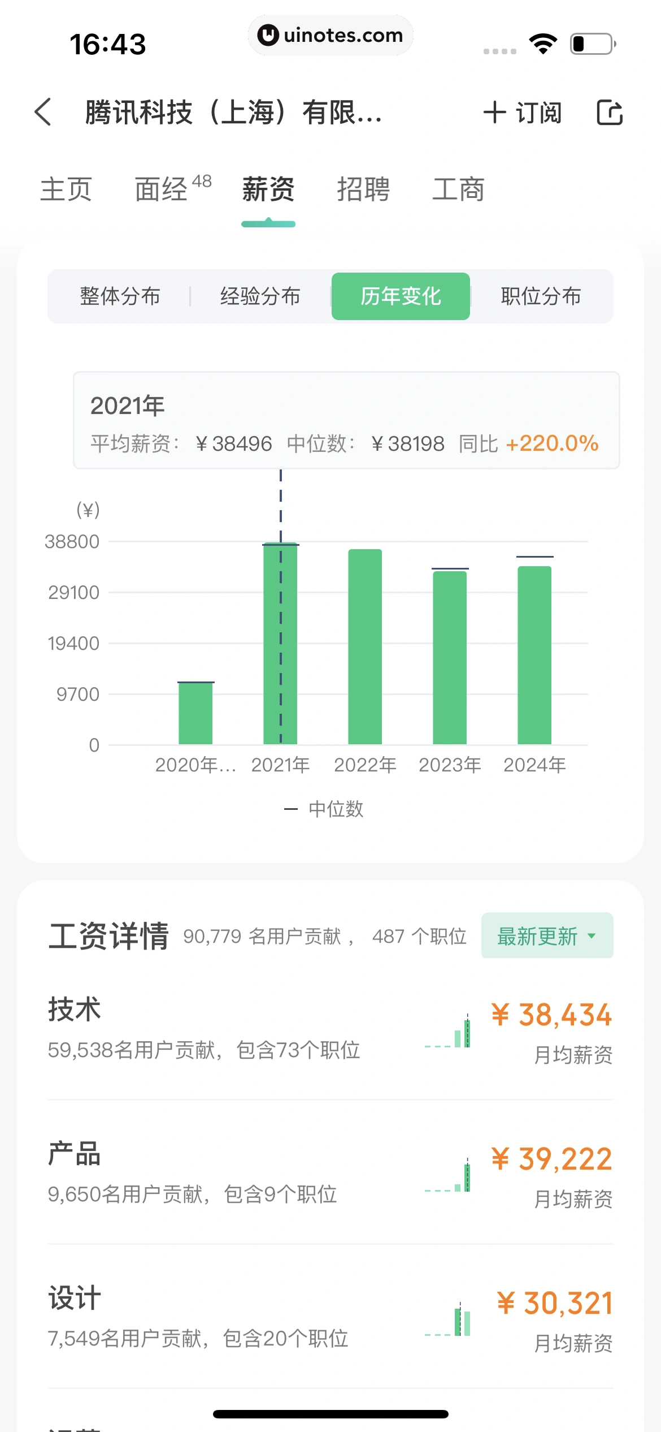Viewport: 661px width, 1432px height.
Task: Tap the 2021年 label on the chart axis
Action: coord(281,765)
